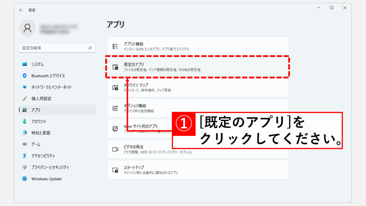
Task: Click the アクセシビリティ figure icon
Action: coord(25,156)
